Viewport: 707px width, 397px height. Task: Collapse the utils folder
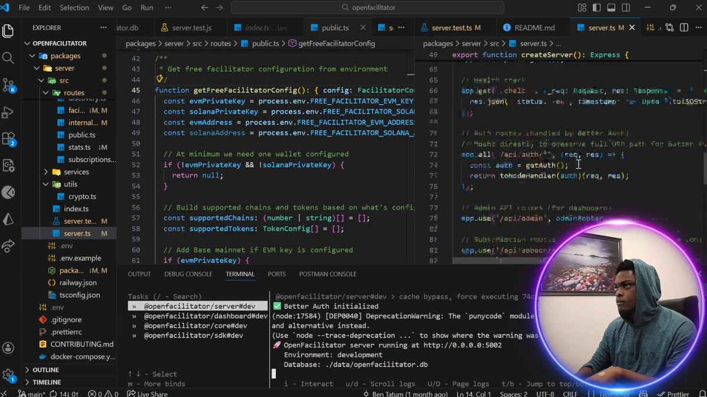click(x=71, y=184)
